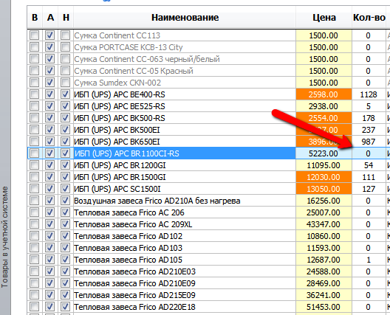
Task: Select row Сумка PORTCASE KCB-13 City
Action: coord(185,47)
